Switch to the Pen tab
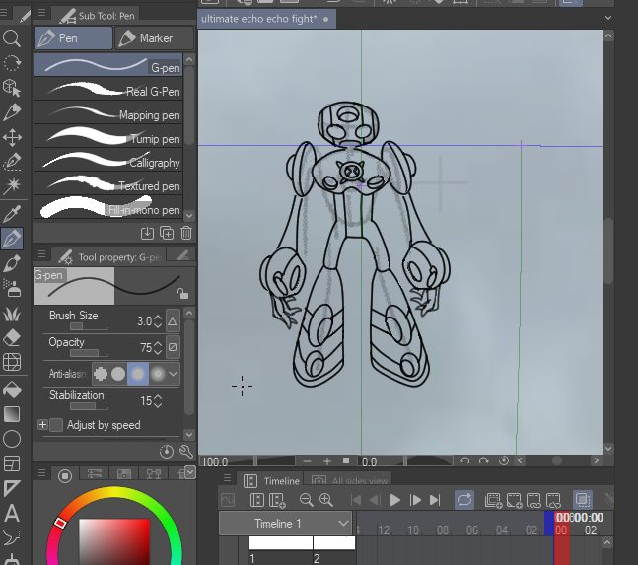Screen dimensions: 638x565 click(73, 38)
